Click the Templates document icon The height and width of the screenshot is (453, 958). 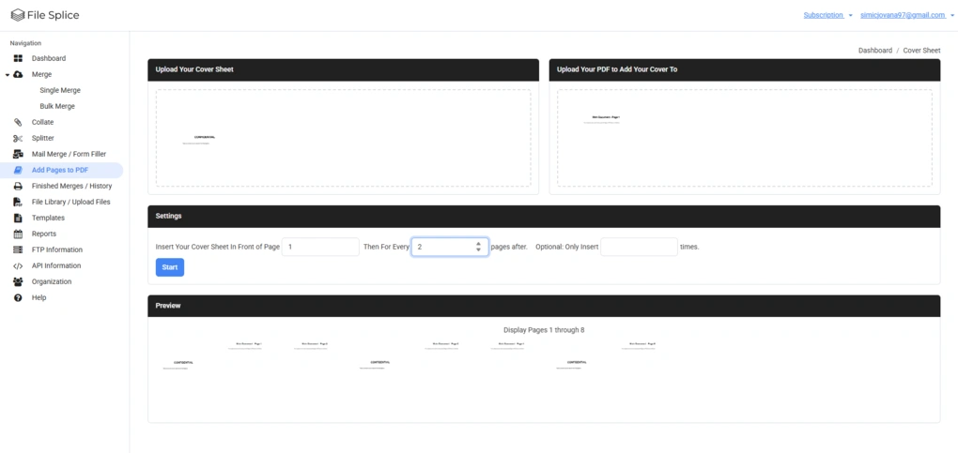[19, 218]
